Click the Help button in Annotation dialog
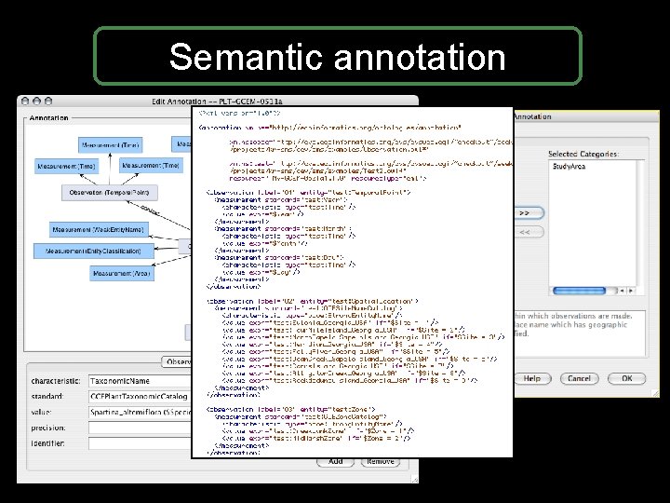Screen dimensions: 670x503 (532, 378)
